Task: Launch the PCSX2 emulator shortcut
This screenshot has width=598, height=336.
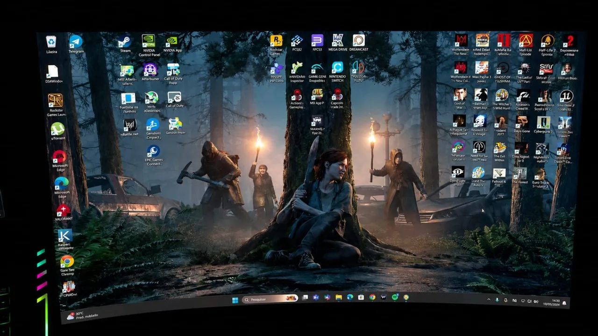Action: click(x=297, y=43)
